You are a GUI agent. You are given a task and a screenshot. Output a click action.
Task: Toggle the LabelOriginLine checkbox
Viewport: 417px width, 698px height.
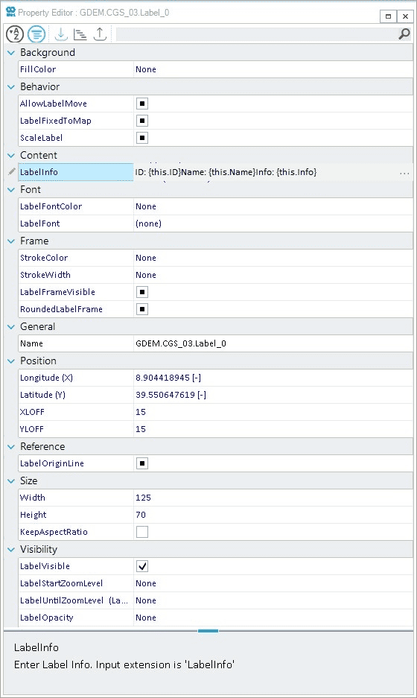[x=142, y=463]
